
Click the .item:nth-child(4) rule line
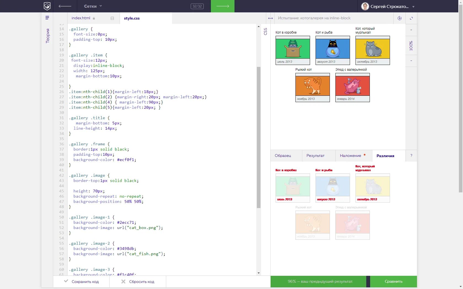116,102
